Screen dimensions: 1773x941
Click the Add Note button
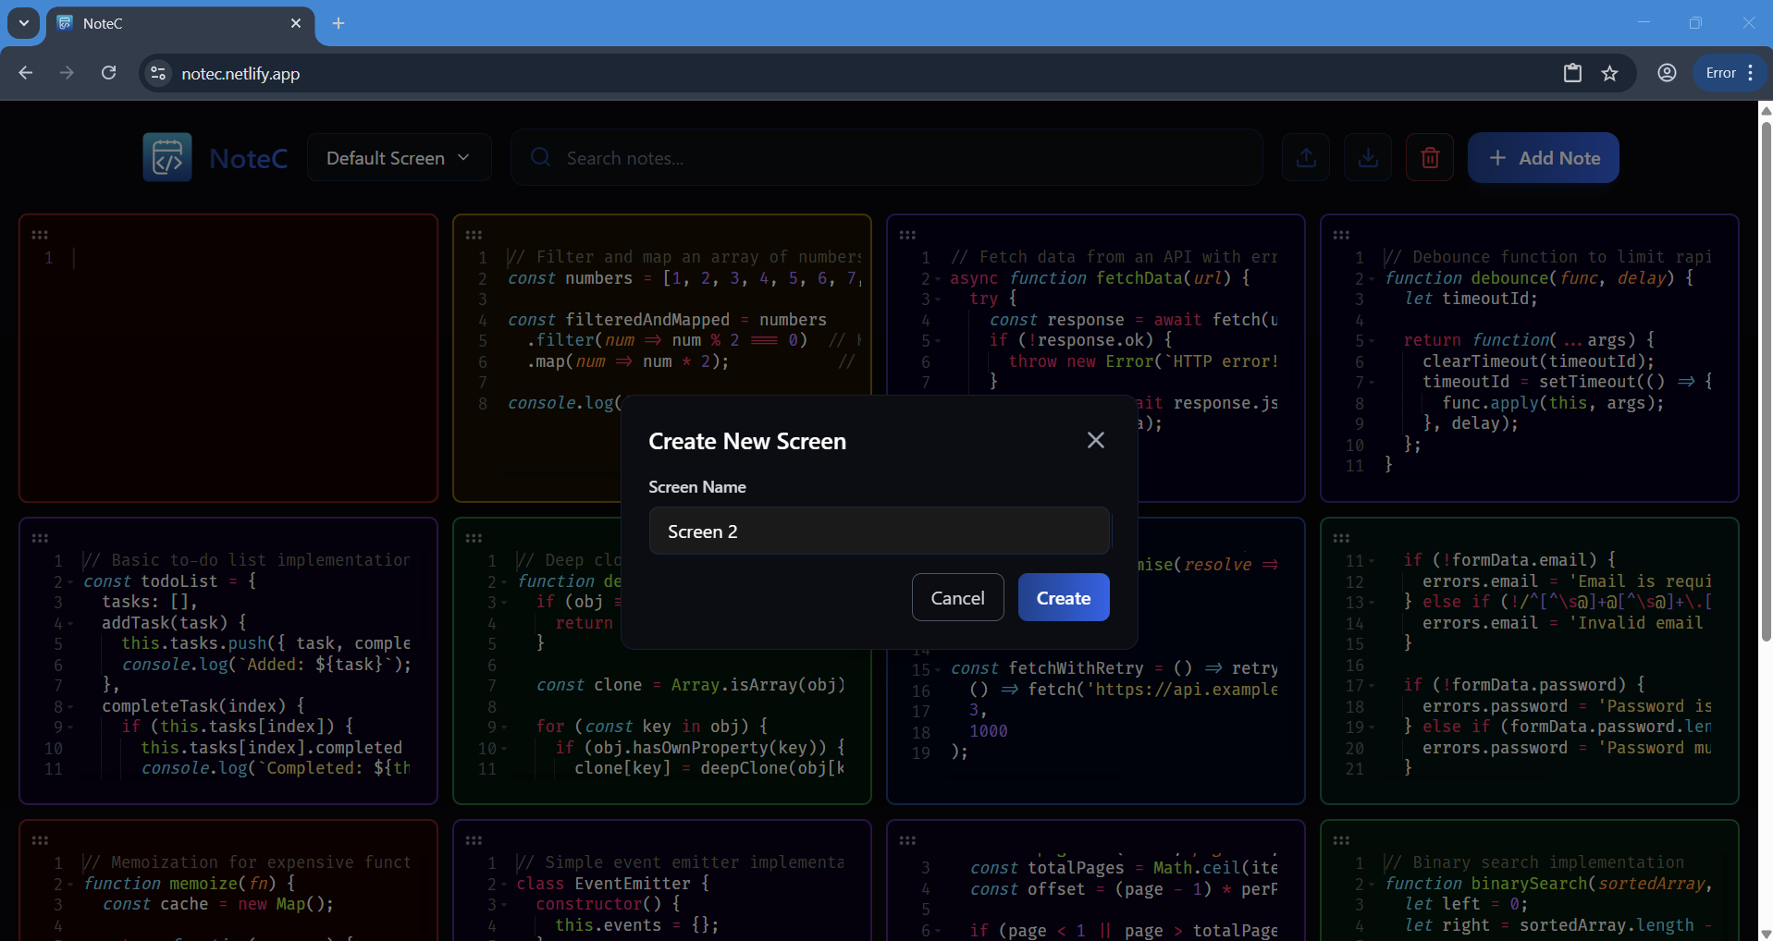(x=1544, y=158)
